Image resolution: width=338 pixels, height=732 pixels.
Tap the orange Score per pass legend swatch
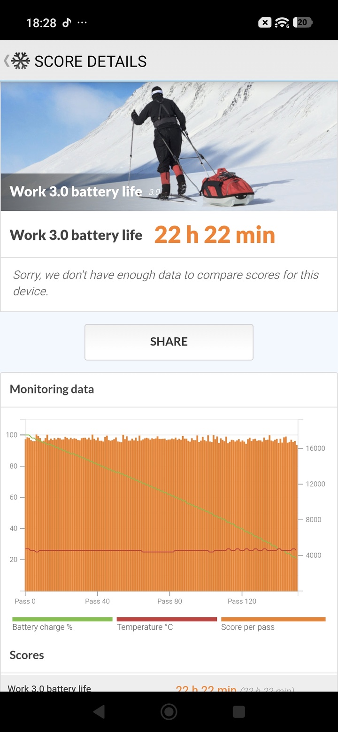pos(273,619)
